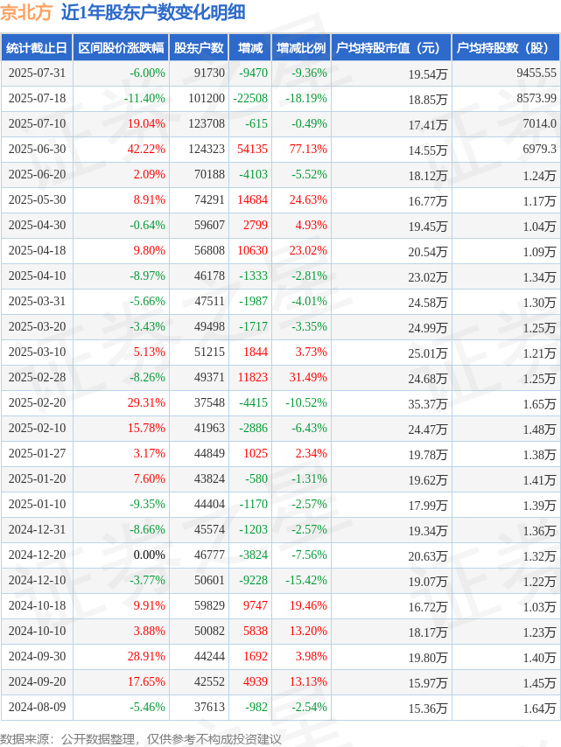Click the 户均持股市值（元） column header
Image resolution: width=561 pixels, height=747 pixels.
(391, 47)
